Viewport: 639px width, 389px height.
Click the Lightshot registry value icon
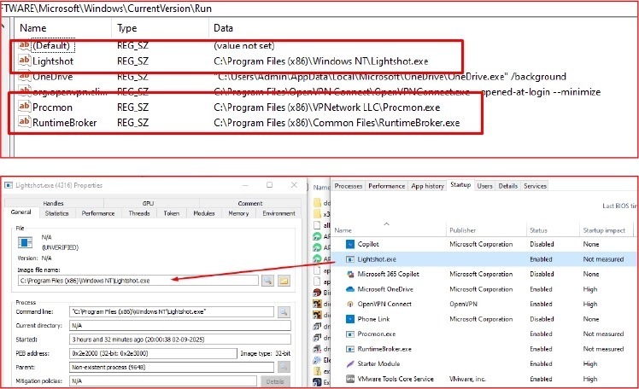point(23,61)
